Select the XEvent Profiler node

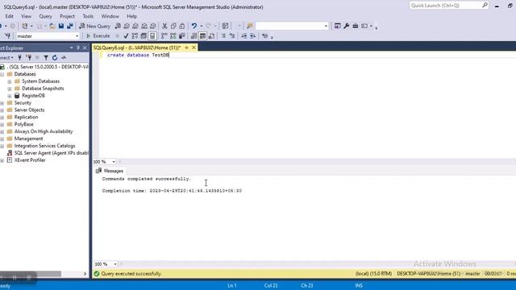point(30,160)
